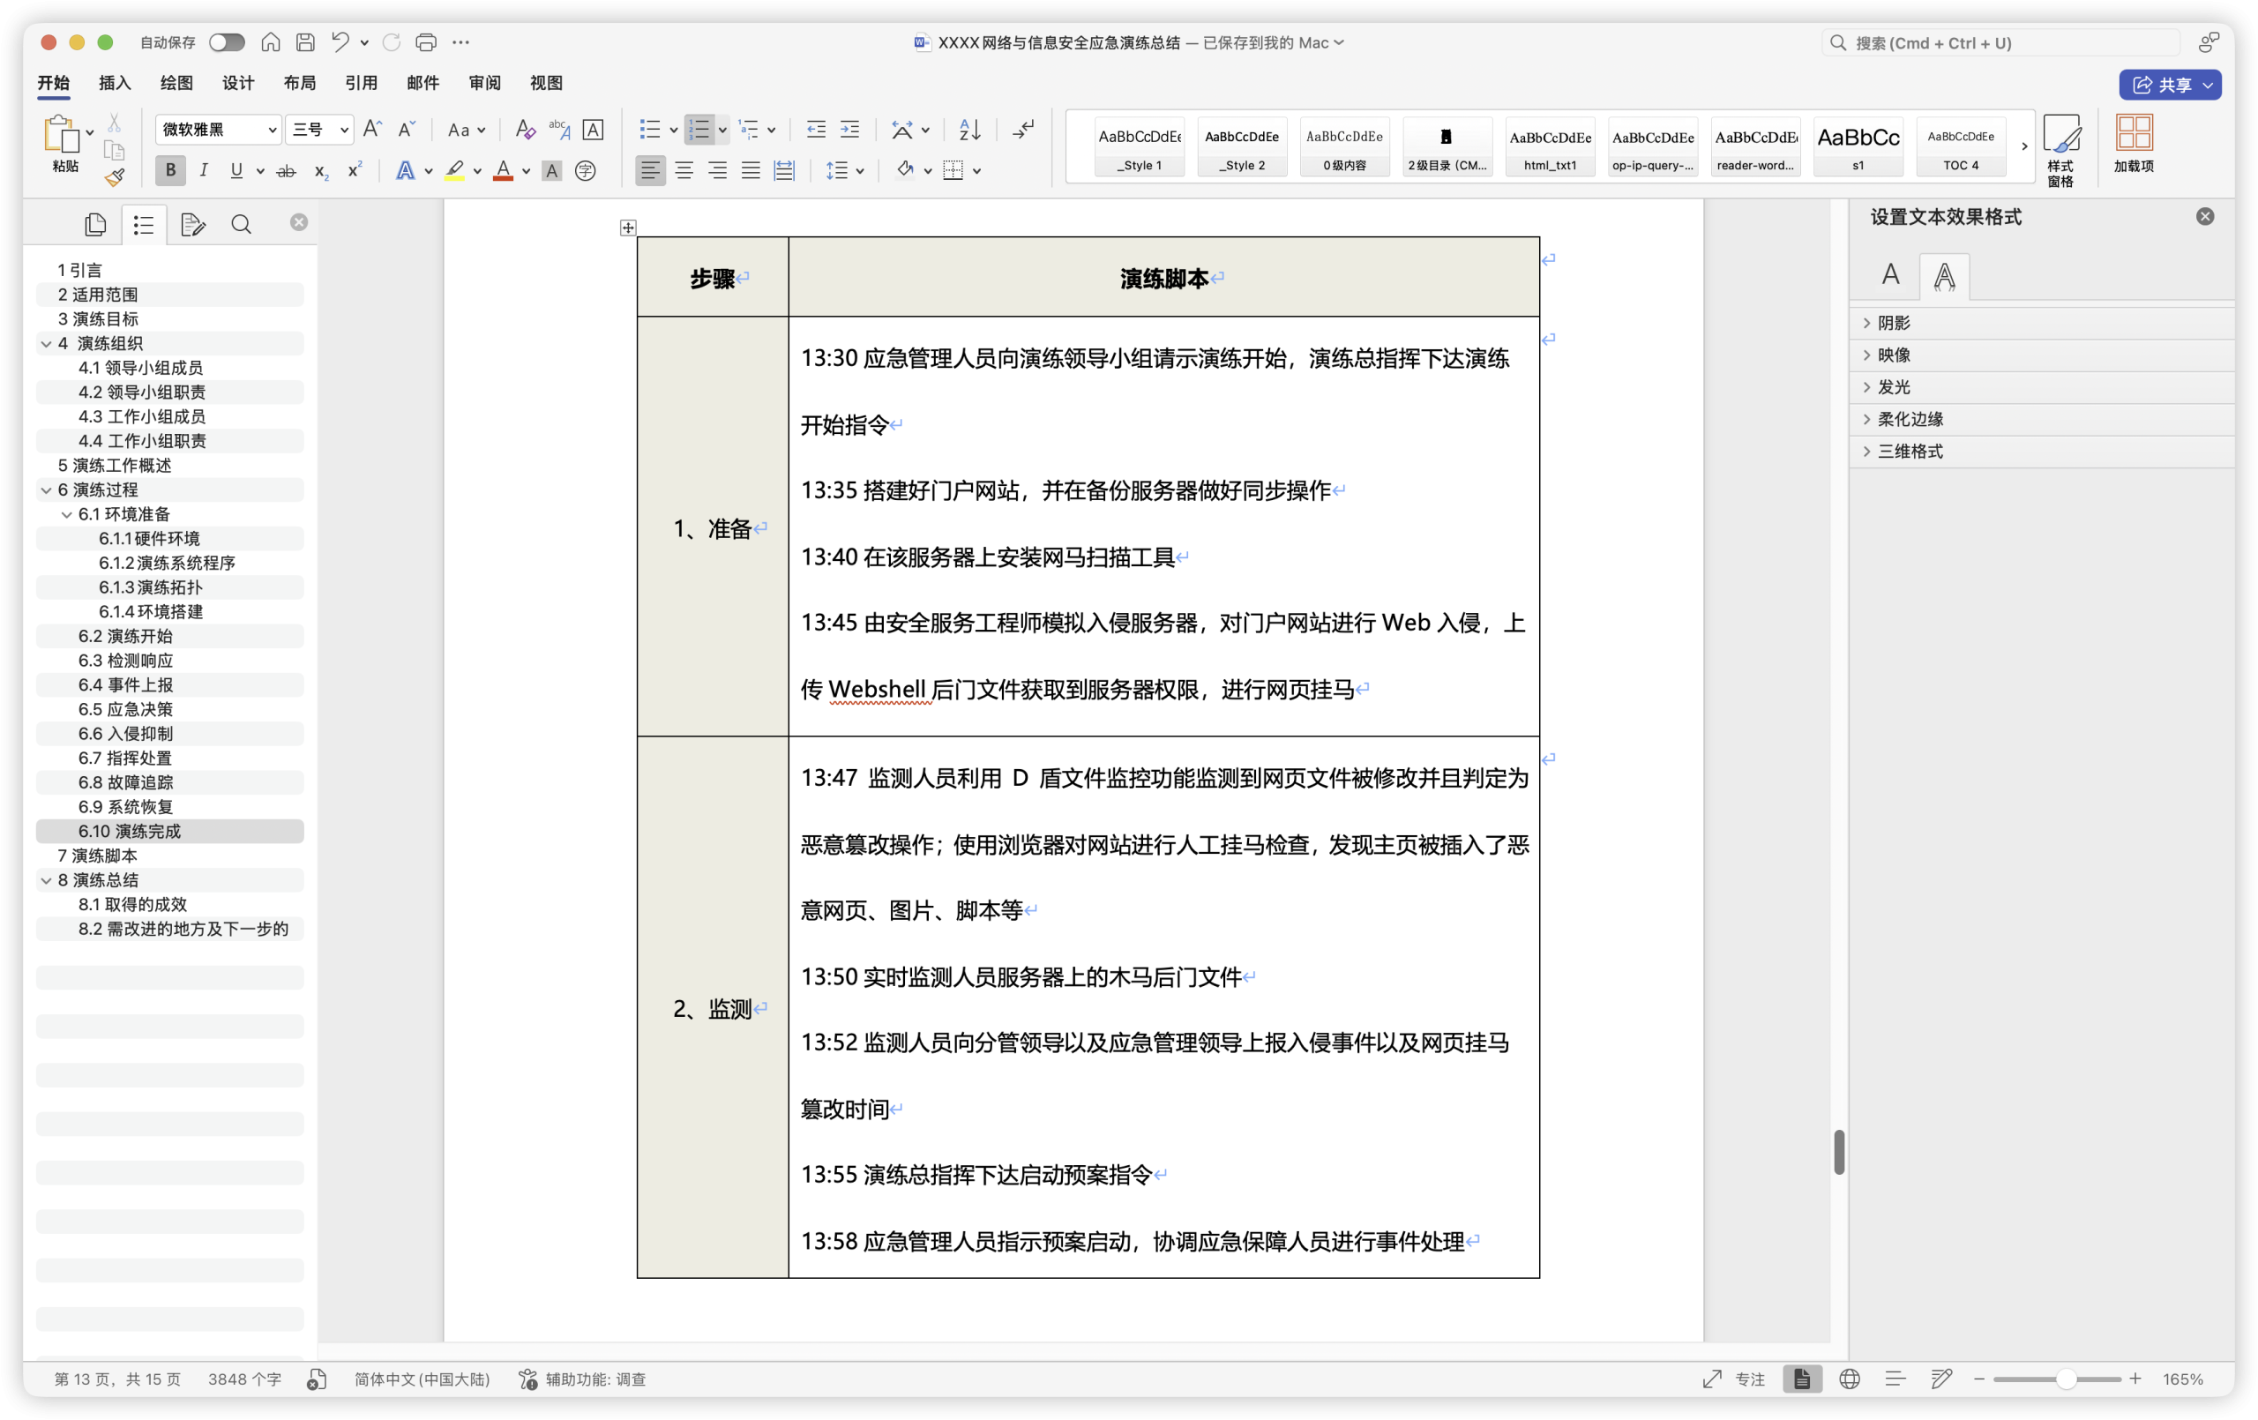The height and width of the screenshot is (1420, 2258).
Task: Click the show paragraph marks icon
Action: click(1023, 130)
